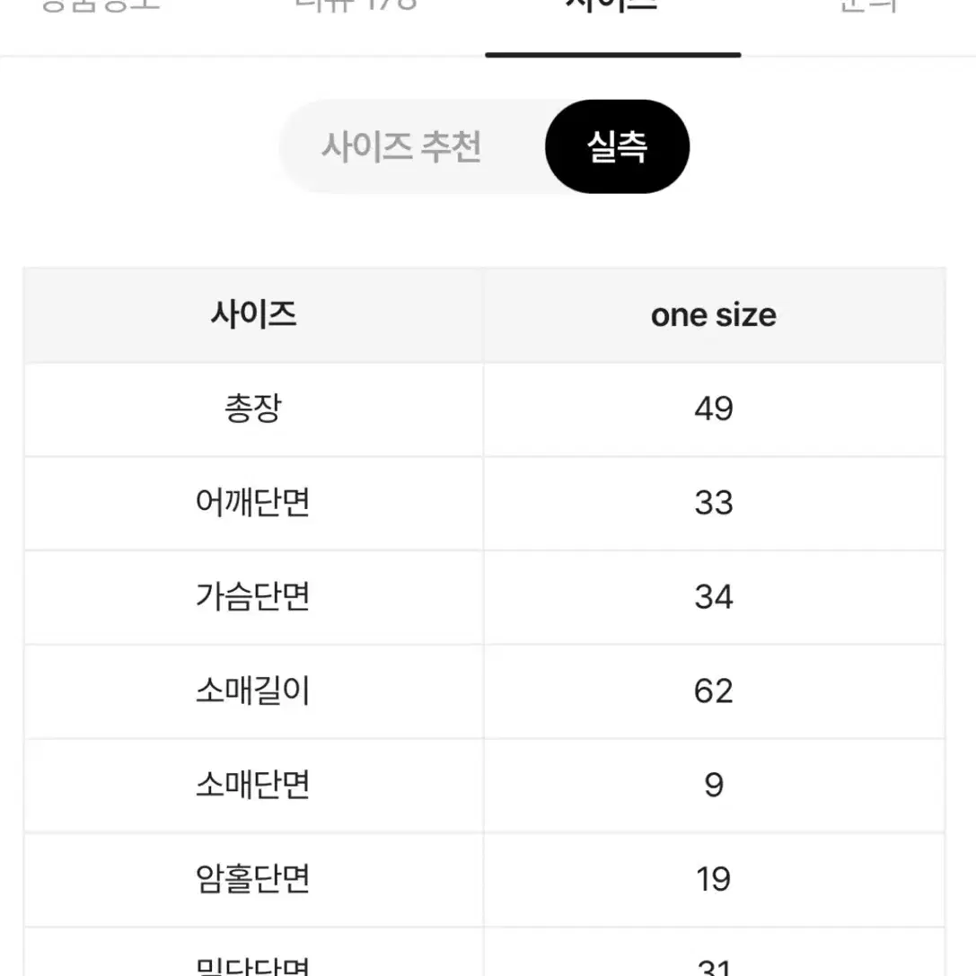Click the 소매단면 value 9
976x976 pixels.
point(714,785)
